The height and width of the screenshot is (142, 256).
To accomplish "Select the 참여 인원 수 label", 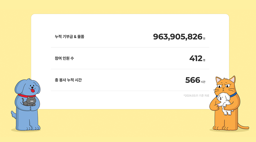I will (64, 59).
